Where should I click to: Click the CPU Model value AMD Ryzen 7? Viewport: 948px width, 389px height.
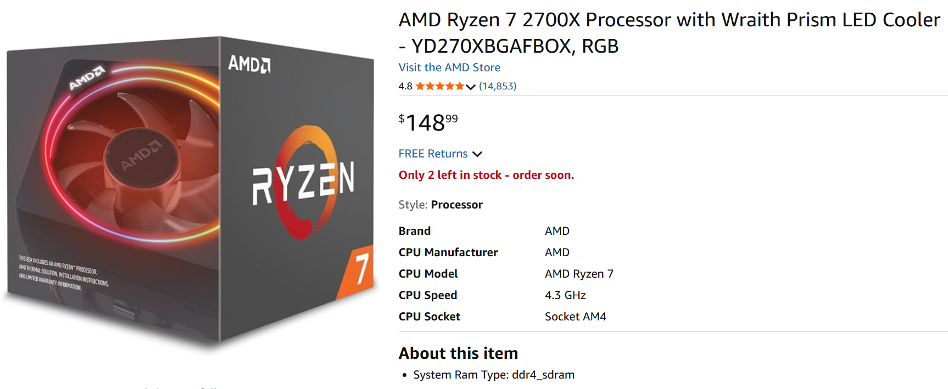pos(579,274)
